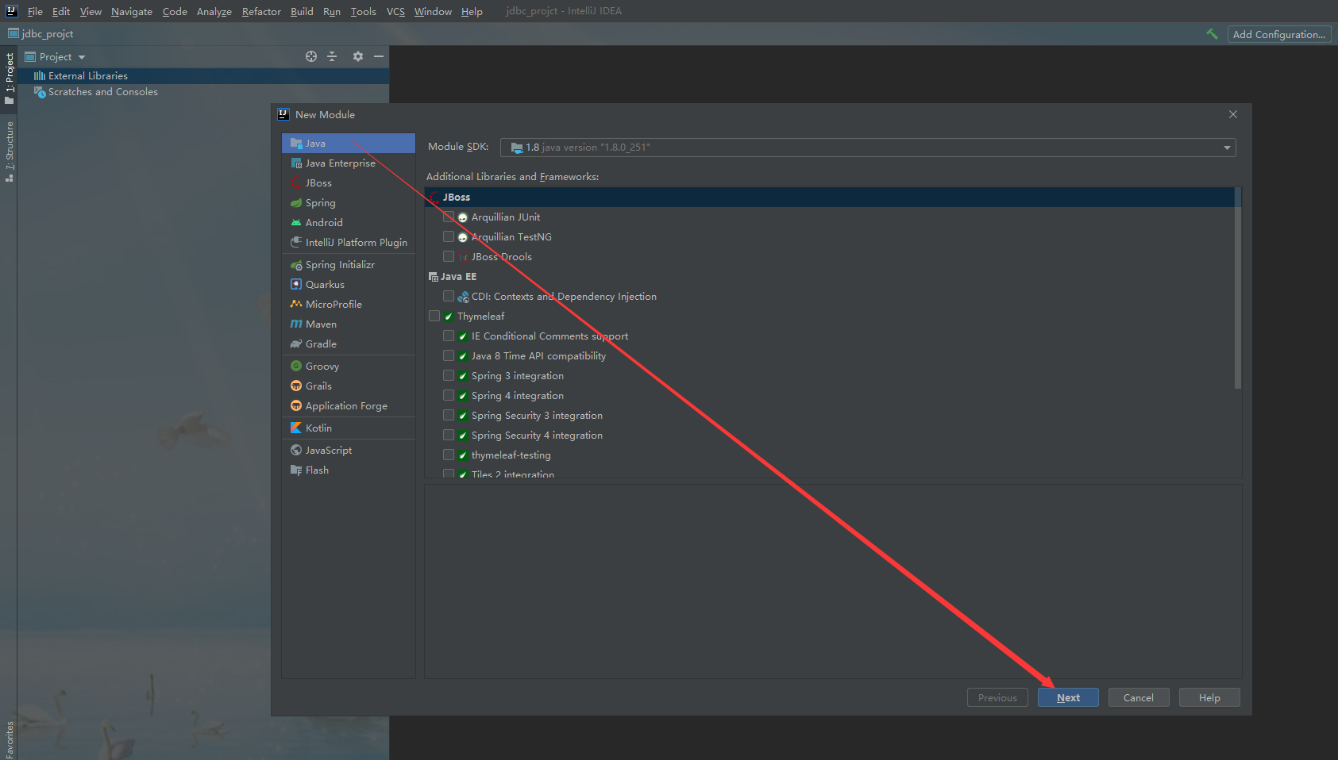Hide the Project panel with minus icon
This screenshot has height=760, width=1338.
379,56
